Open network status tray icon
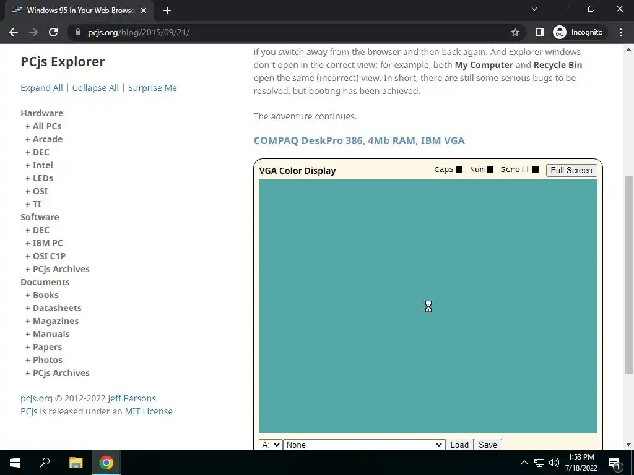Screen dimensions: 634x475 (539, 463)
